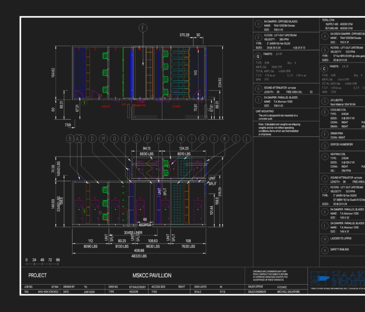Click the MICHAEL SALVATORE sales engineer name
This screenshot has height=312, width=365.
pos(288,292)
